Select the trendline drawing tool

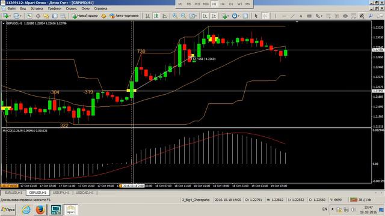(x=292, y=16)
